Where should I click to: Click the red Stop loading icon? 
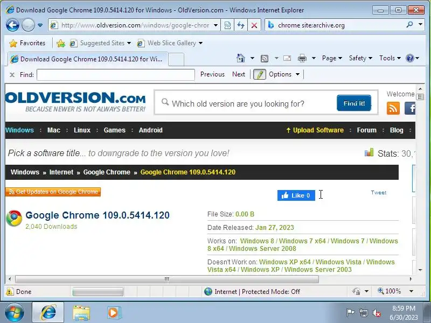(x=254, y=25)
